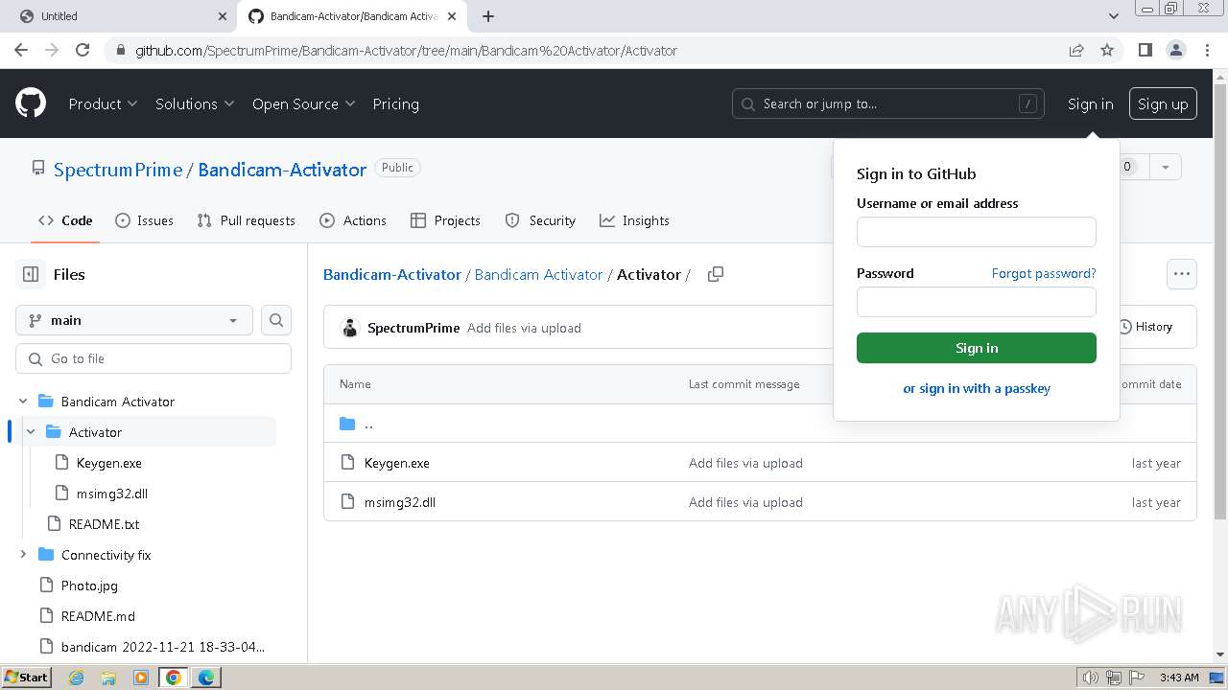Click the Forgot password link
1228x690 pixels.
point(1043,273)
